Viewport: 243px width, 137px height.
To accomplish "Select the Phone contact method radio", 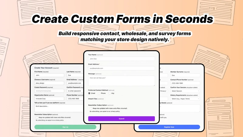I will 99,93.
